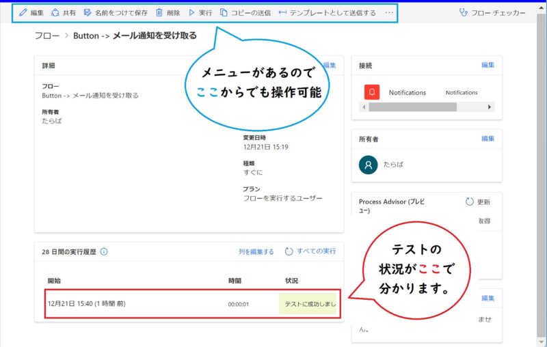Viewport: 547px width, 347px height.
Task: Click info icon beside 28 日間の実行履歴
Action: pyautogui.click(x=104, y=252)
